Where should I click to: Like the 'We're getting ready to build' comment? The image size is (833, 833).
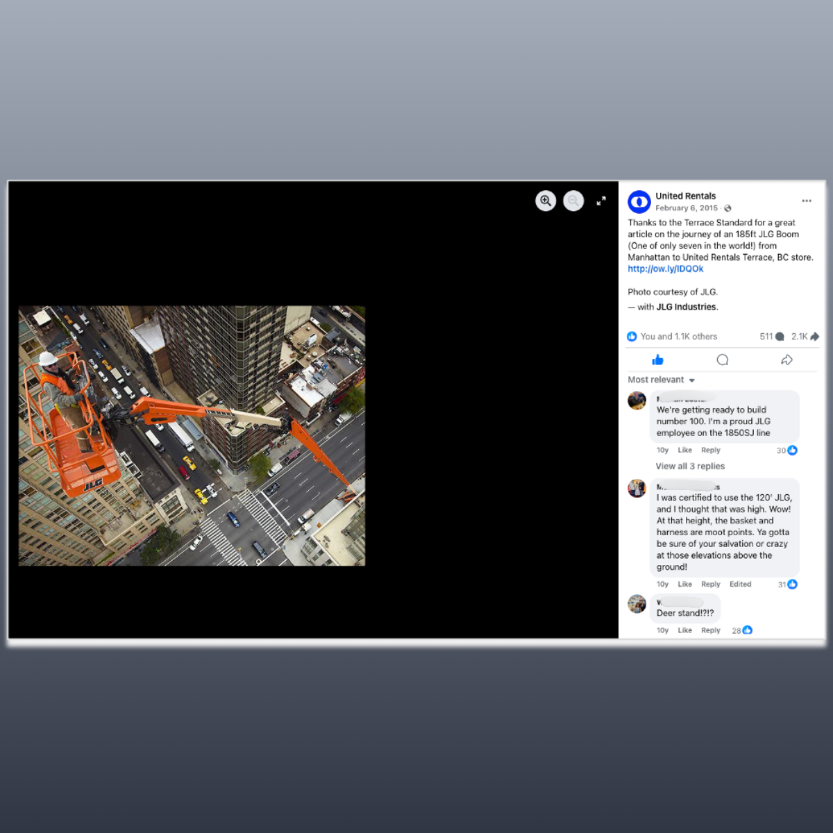(x=684, y=451)
